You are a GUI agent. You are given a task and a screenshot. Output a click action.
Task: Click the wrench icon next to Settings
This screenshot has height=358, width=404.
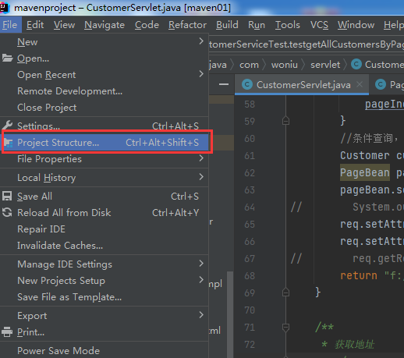[x=7, y=125]
